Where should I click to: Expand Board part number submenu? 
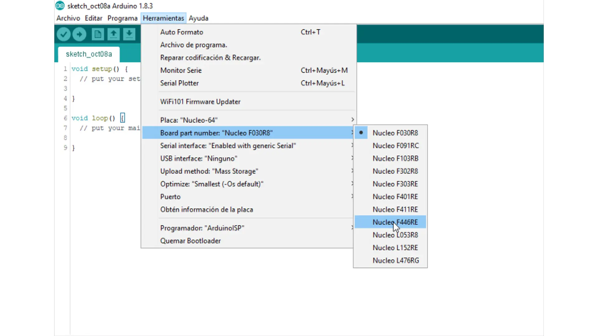(x=248, y=133)
